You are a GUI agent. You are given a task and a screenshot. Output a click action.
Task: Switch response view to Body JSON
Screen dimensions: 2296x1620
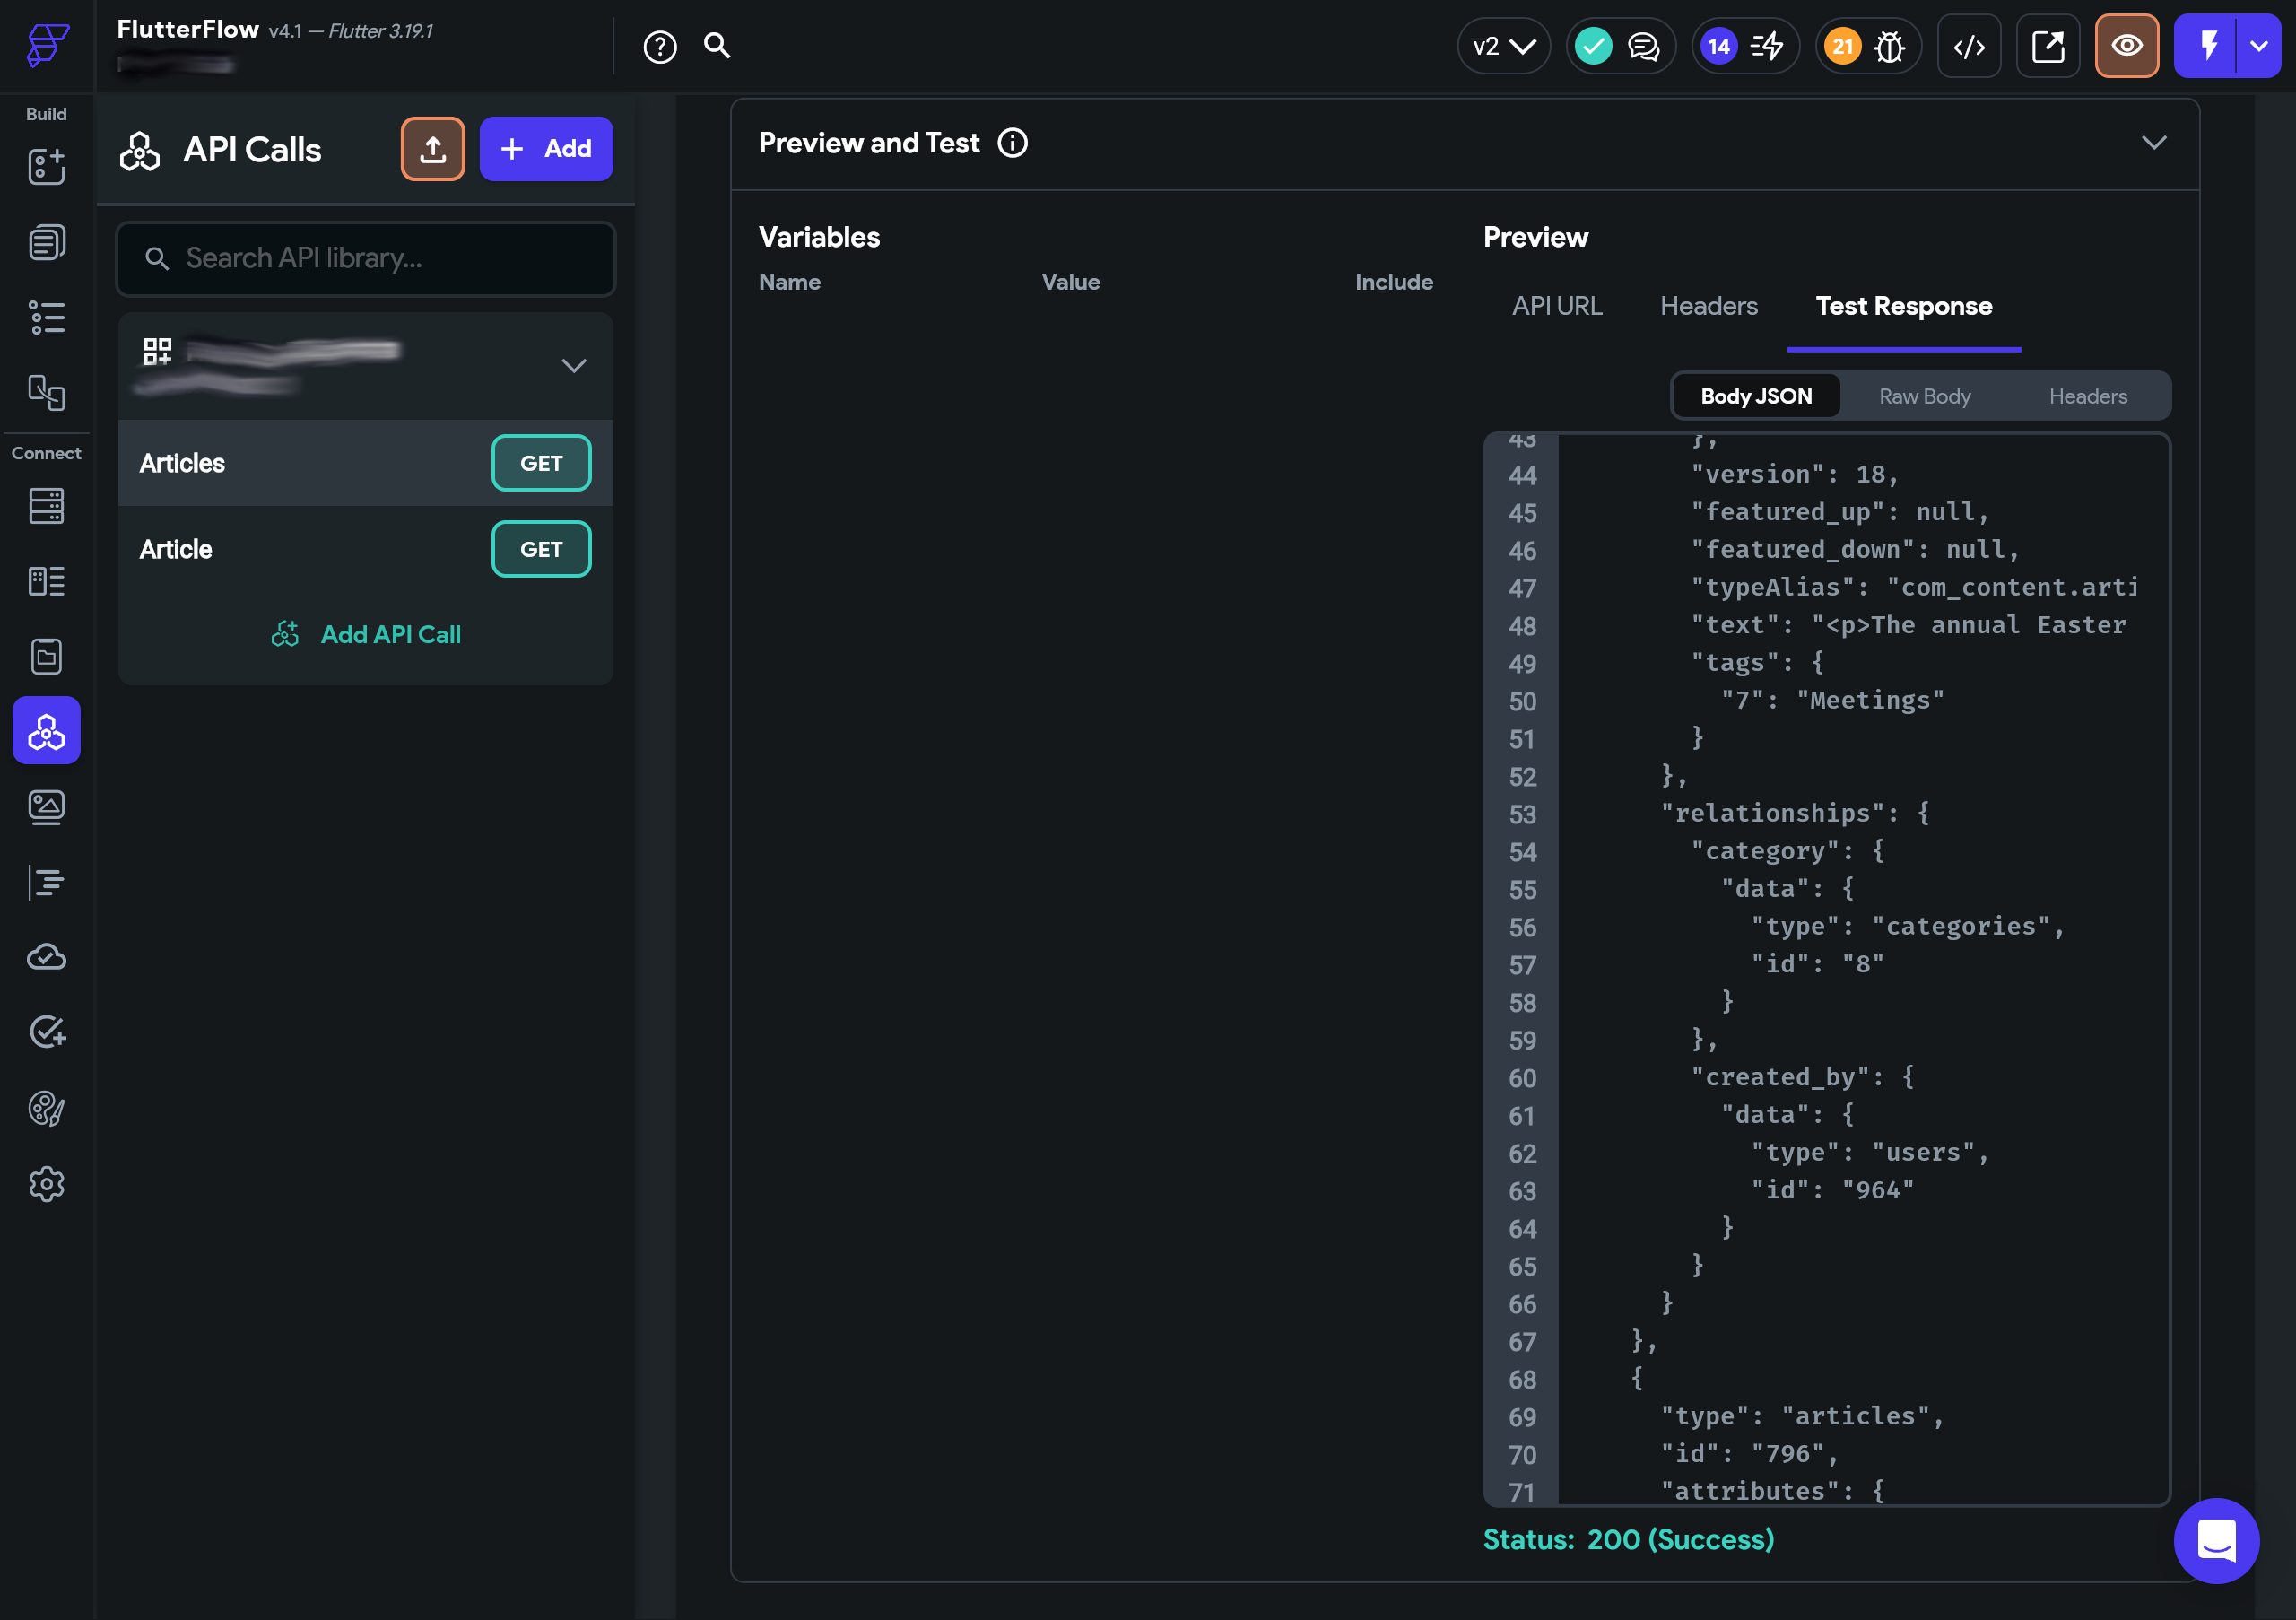point(1756,396)
